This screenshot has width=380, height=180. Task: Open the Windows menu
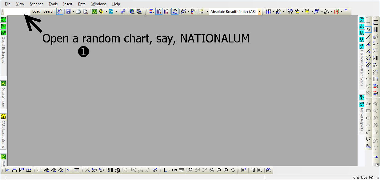(99, 4)
